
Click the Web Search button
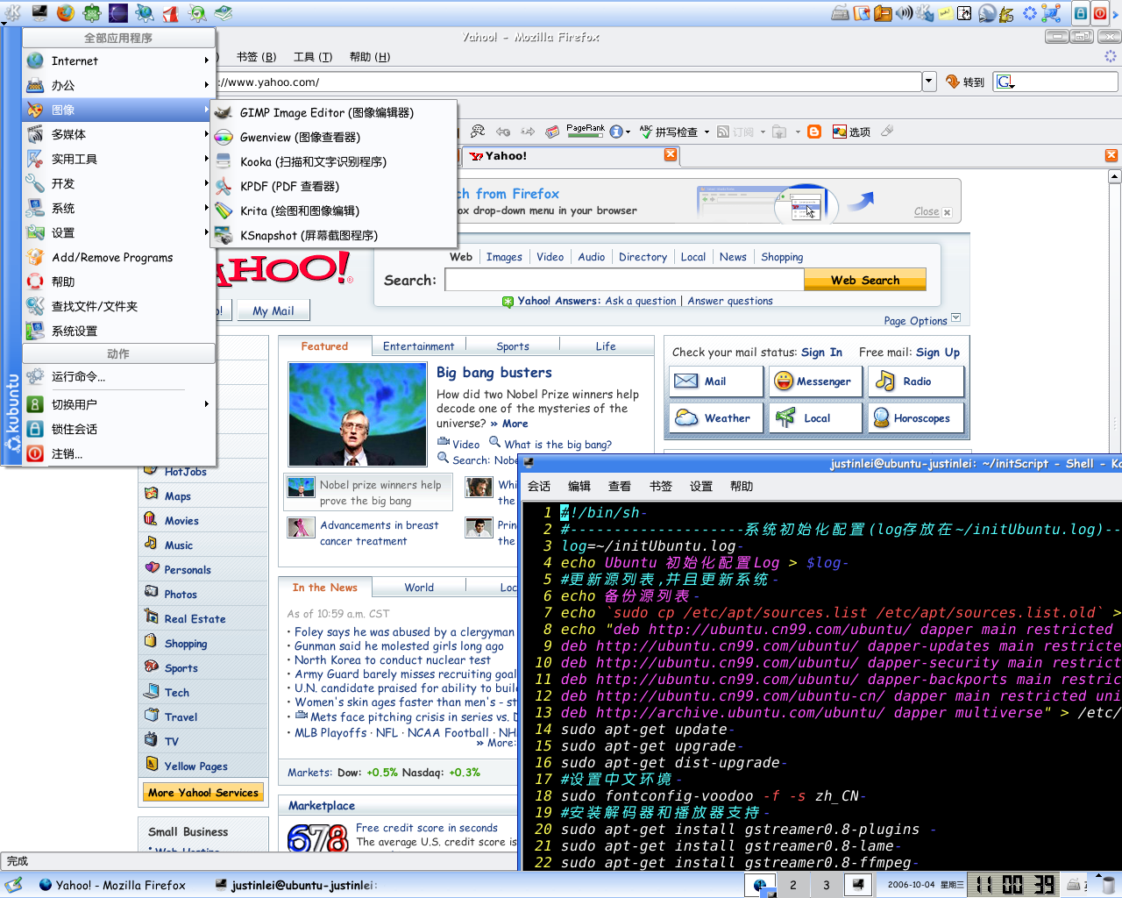pyautogui.click(x=864, y=280)
